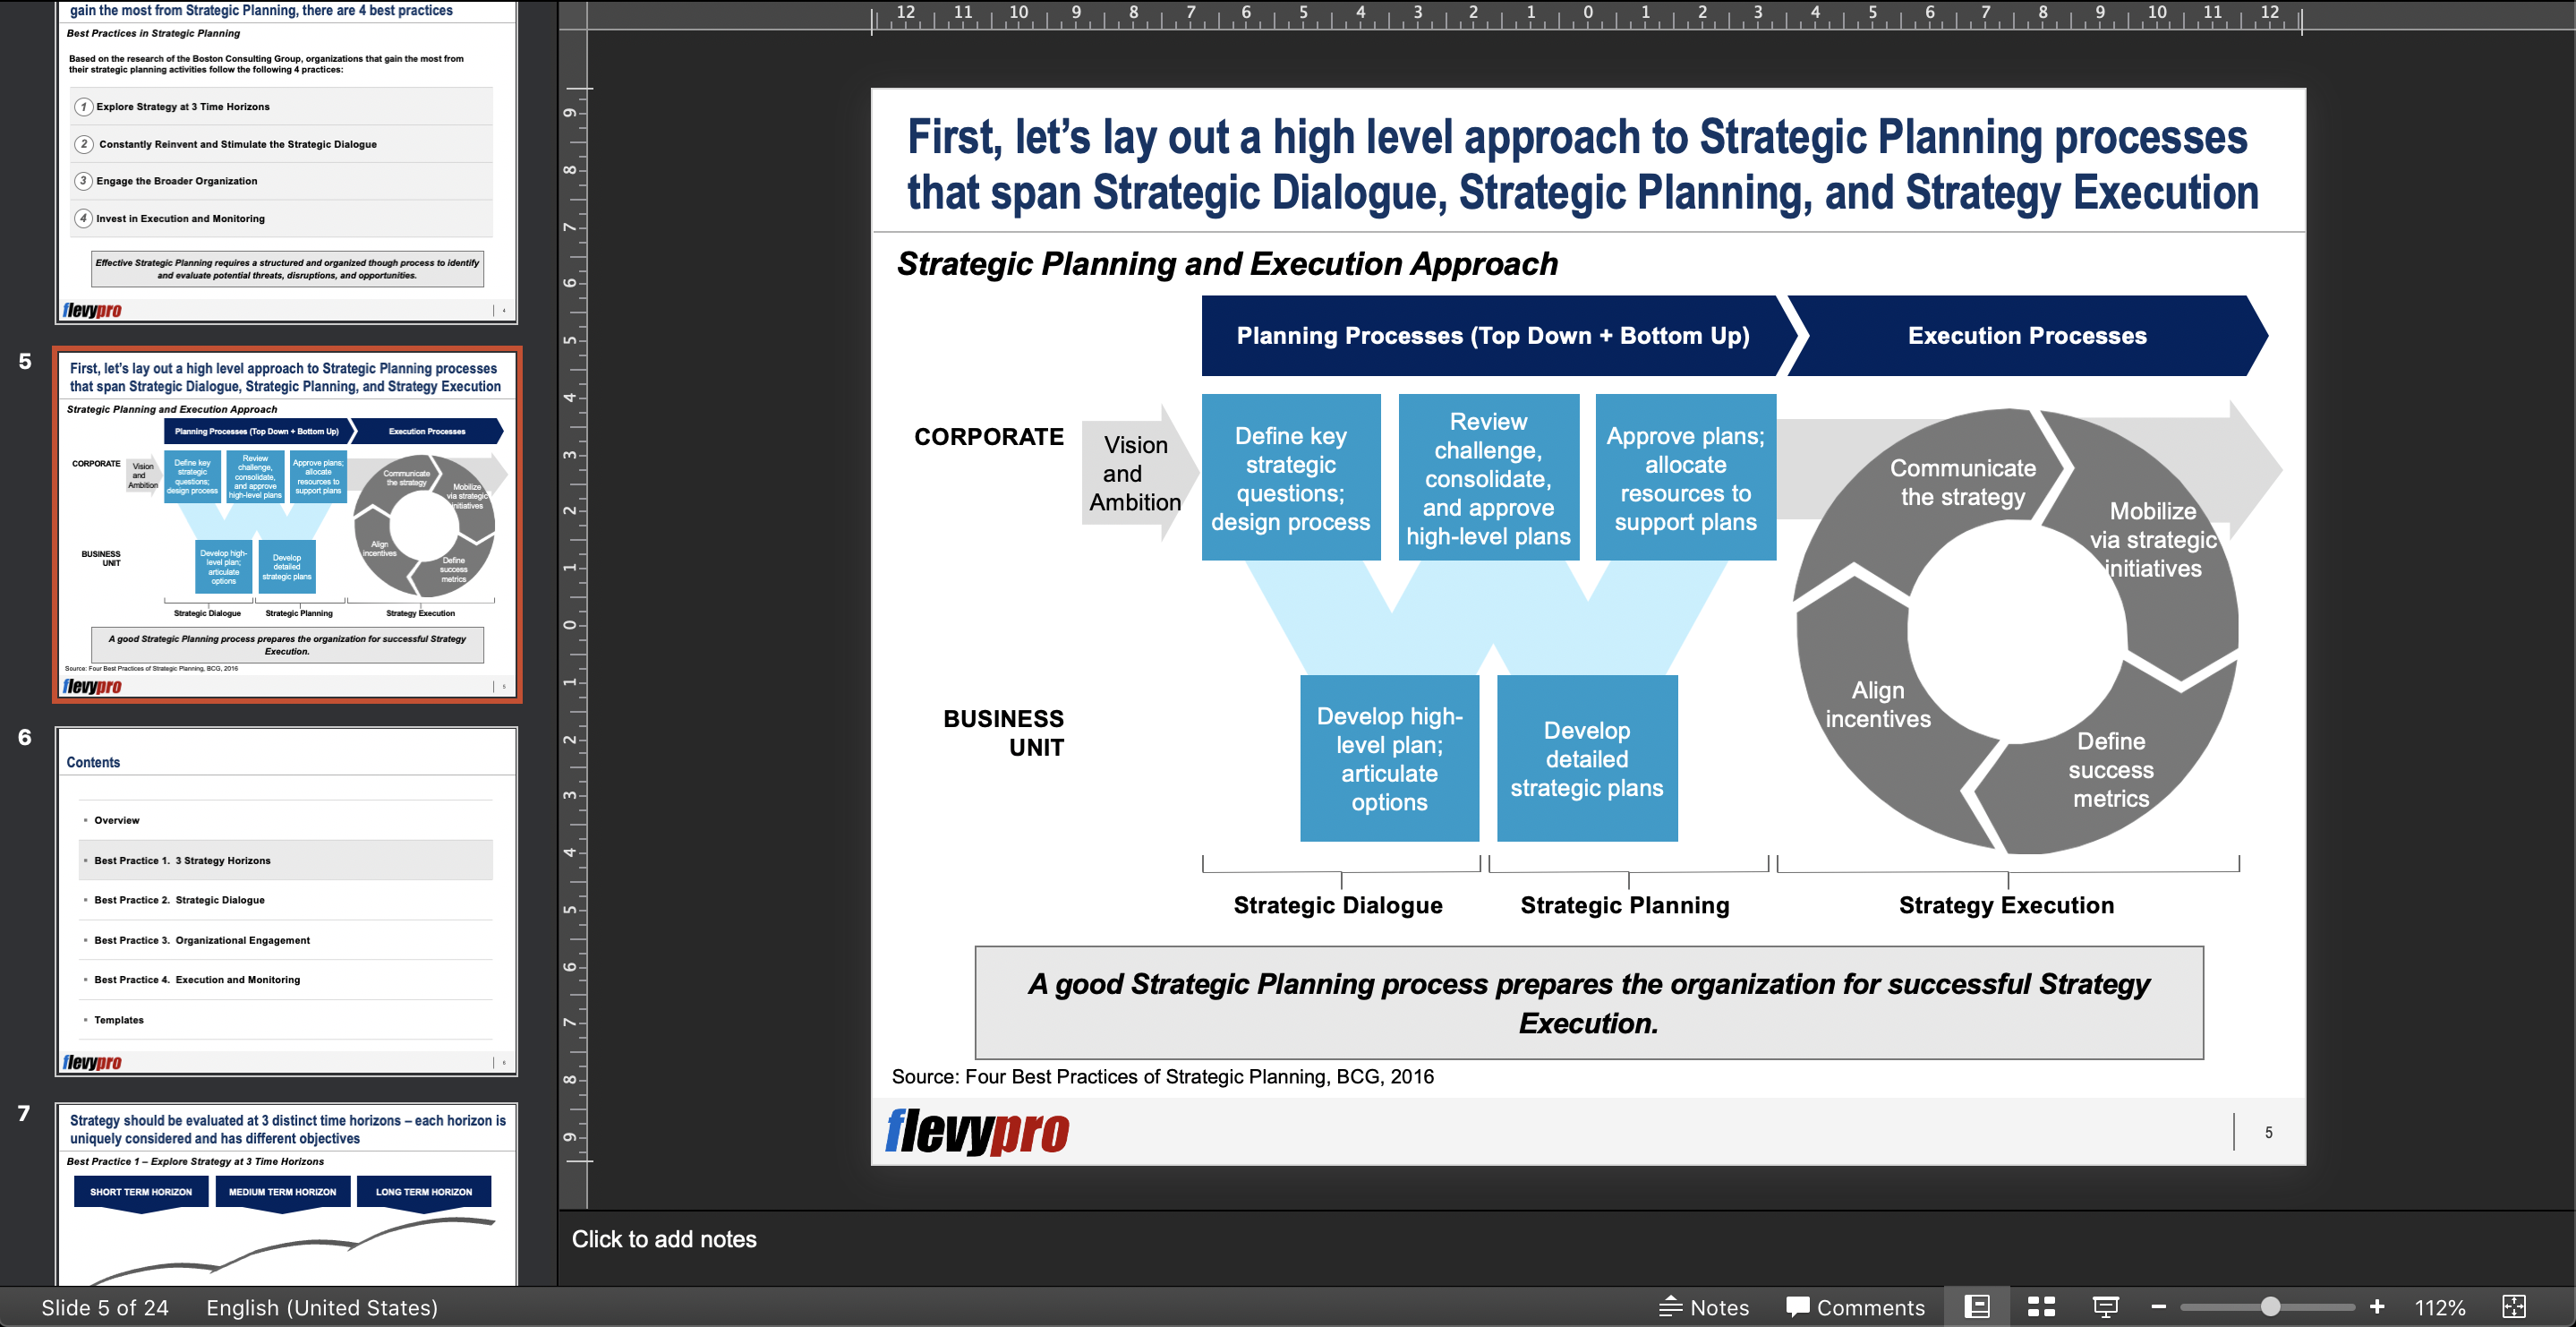This screenshot has width=2576, height=1327.
Task: Click Communicate the strategy segment
Action: point(1962,482)
